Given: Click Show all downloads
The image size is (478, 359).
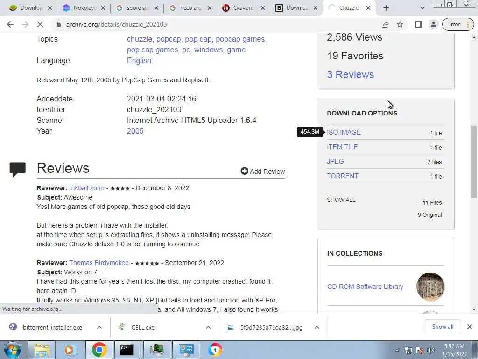Looking at the screenshot, I should [443, 327].
